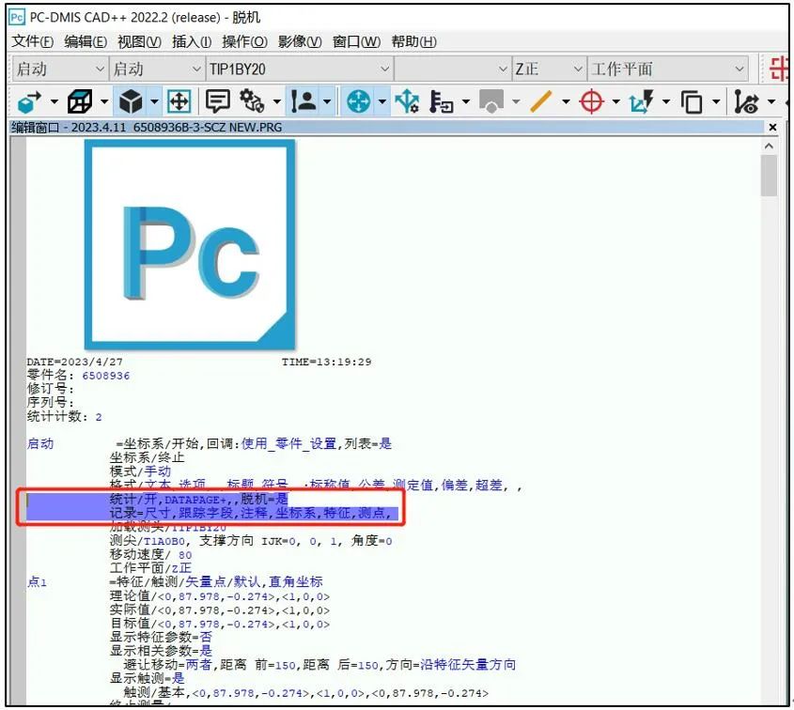
Task: Click the operator person icon
Action: (x=304, y=101)
